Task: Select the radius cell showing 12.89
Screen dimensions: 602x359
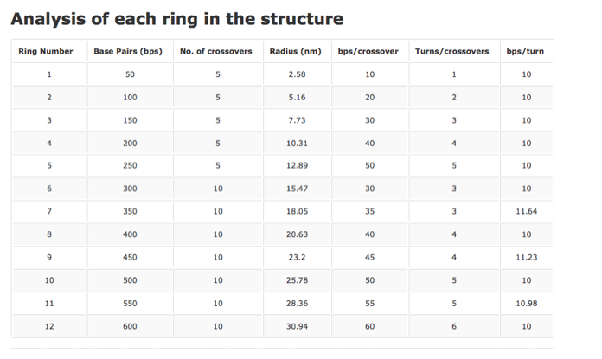Action: pos(296,165)
